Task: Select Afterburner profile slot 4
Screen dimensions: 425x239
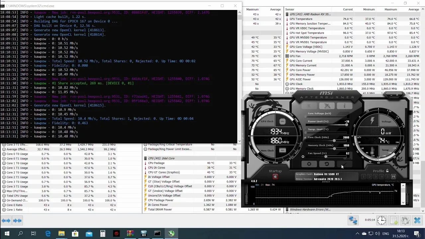Action: (x=382, y=177)
